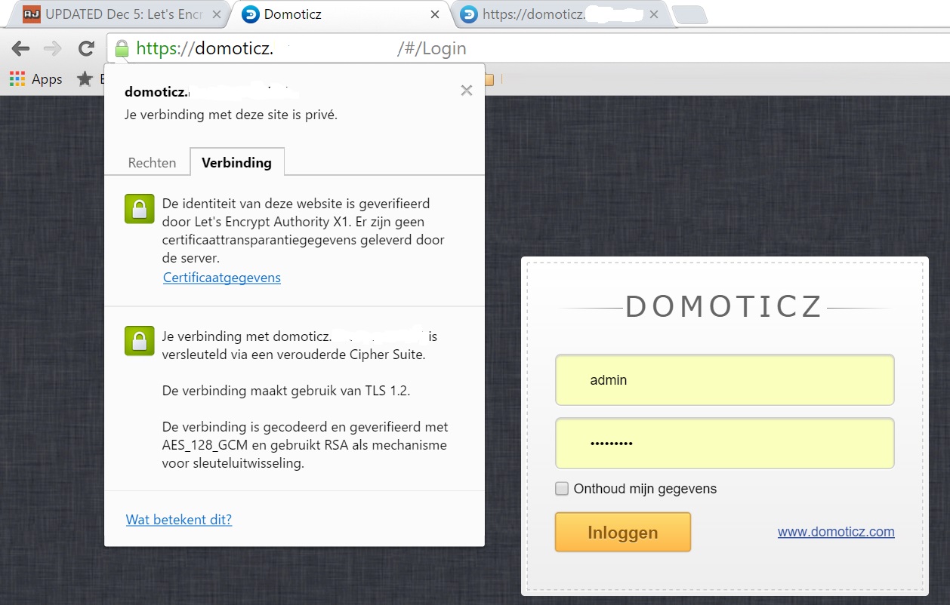Click the username field containing admin
The height and width of the screenshot is (605, 950).
click(725, 380)
